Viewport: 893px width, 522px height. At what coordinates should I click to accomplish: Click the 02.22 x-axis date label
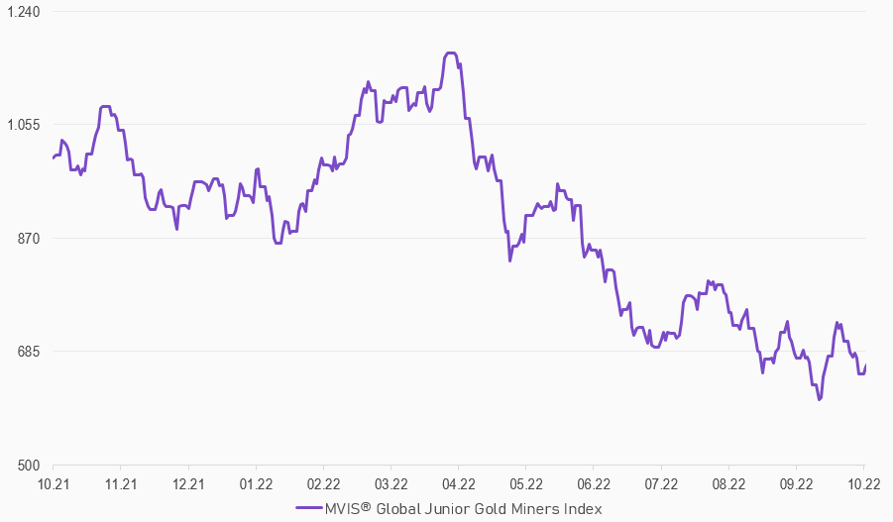323,483
